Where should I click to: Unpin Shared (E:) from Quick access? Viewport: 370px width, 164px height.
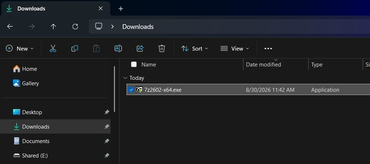(x=107, y=156)
